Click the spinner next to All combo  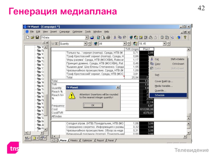click(129, 44)
